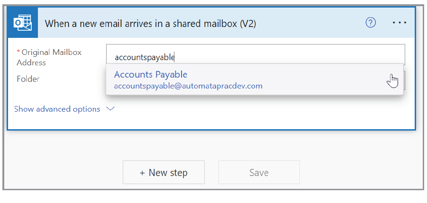This screenshot has width=427, height=203.
Task: Collapse the trigger card via its title
Action: (150, 23)
